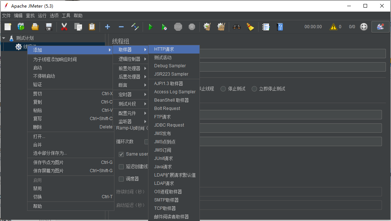This screenshot has width=391, height=221.
Task: Open the 帮助 menu in menu bar
Action: point(78,16)
